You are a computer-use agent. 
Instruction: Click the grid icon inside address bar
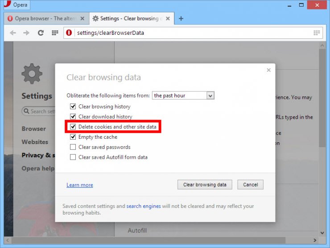(x=317, y=33)
